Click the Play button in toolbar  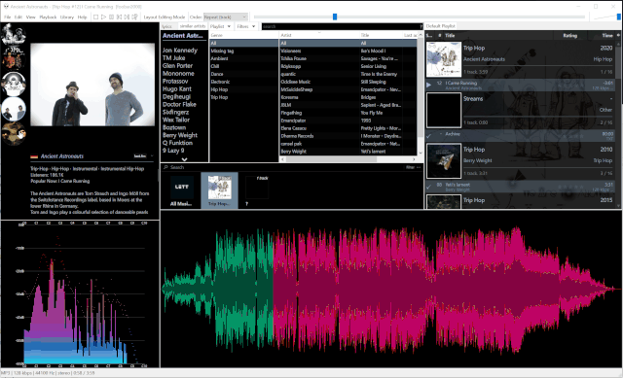tap(104, 17)
